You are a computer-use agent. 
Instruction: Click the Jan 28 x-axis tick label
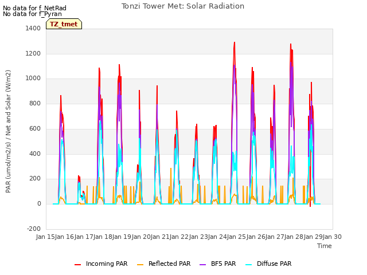point(294,237)
